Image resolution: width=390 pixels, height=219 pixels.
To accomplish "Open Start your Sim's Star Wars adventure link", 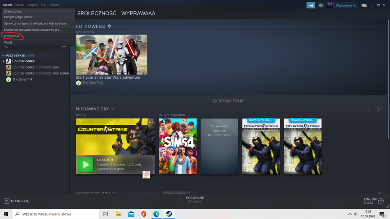I will coord(108,77).
